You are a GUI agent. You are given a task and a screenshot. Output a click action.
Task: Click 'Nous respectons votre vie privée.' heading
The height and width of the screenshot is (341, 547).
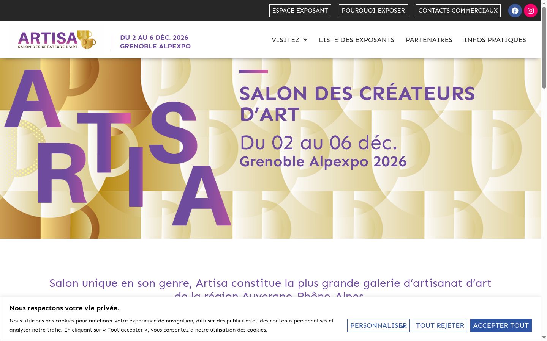tap(64, 308)
